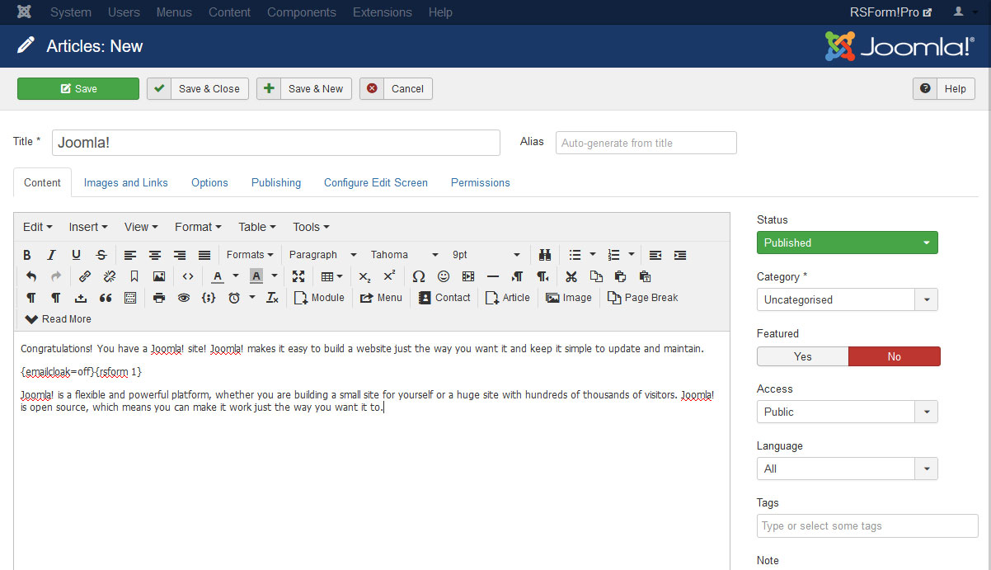Remove link with unlink icon
The width and height of the screenshot is (991, 570).
110,276
